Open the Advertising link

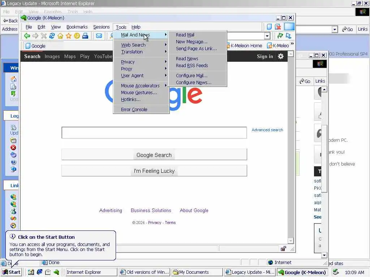pos(111,210)
